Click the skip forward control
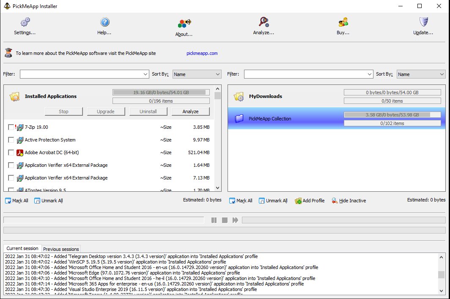This screenshot has height=299, width=450. point(235,220)
